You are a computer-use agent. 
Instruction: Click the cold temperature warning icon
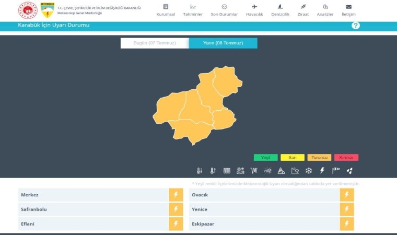tap(199, 171)
